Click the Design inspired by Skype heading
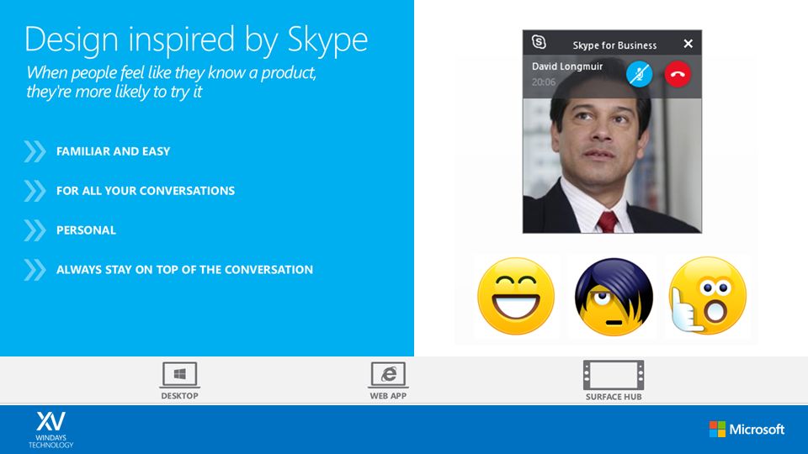This screenshot has width=808, height=454. coord(196,40)
